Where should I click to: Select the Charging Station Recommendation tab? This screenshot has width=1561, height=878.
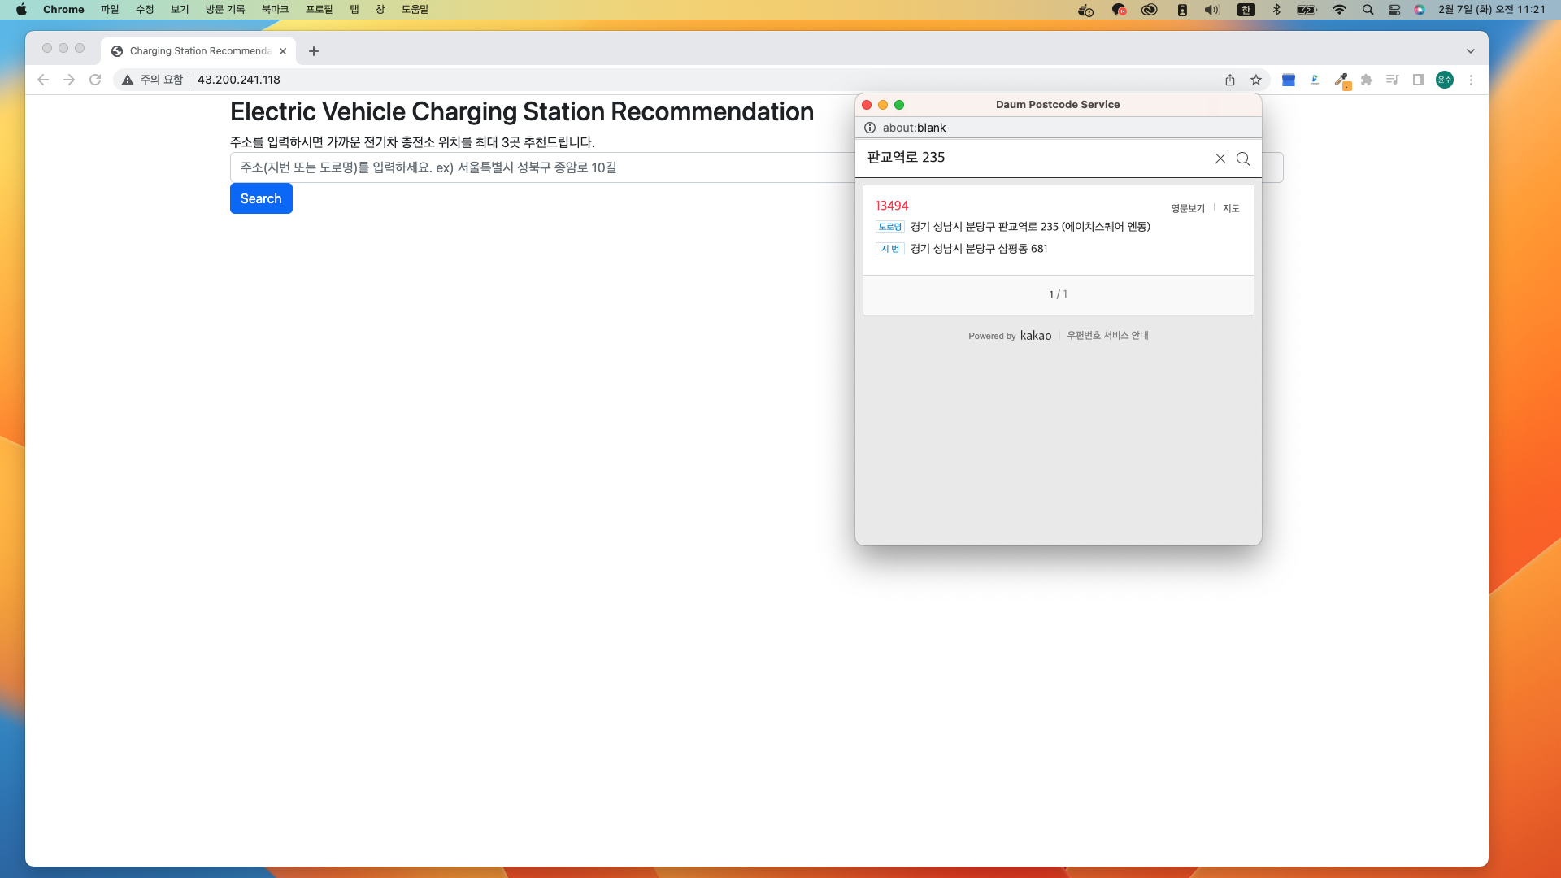(x=198, y=50)
